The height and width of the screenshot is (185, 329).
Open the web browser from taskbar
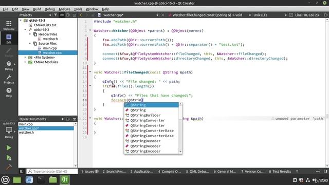click(x=29, y=180)
